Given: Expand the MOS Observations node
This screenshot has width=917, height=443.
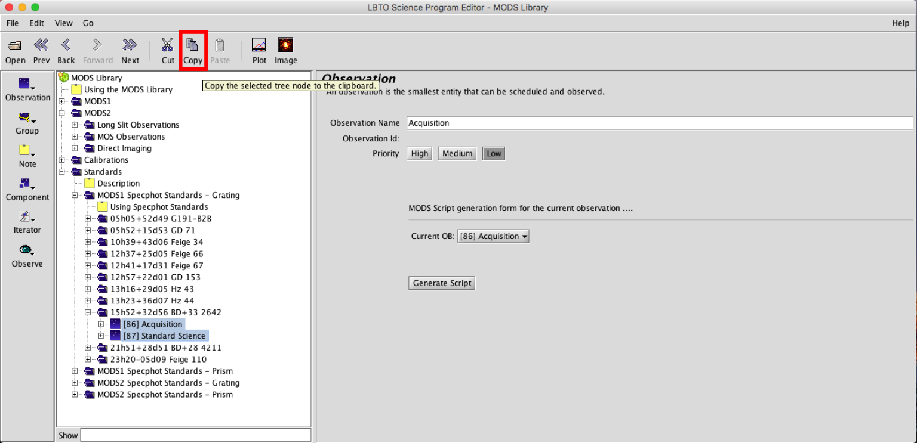Looking at the screenshot, I should point(75,137).
